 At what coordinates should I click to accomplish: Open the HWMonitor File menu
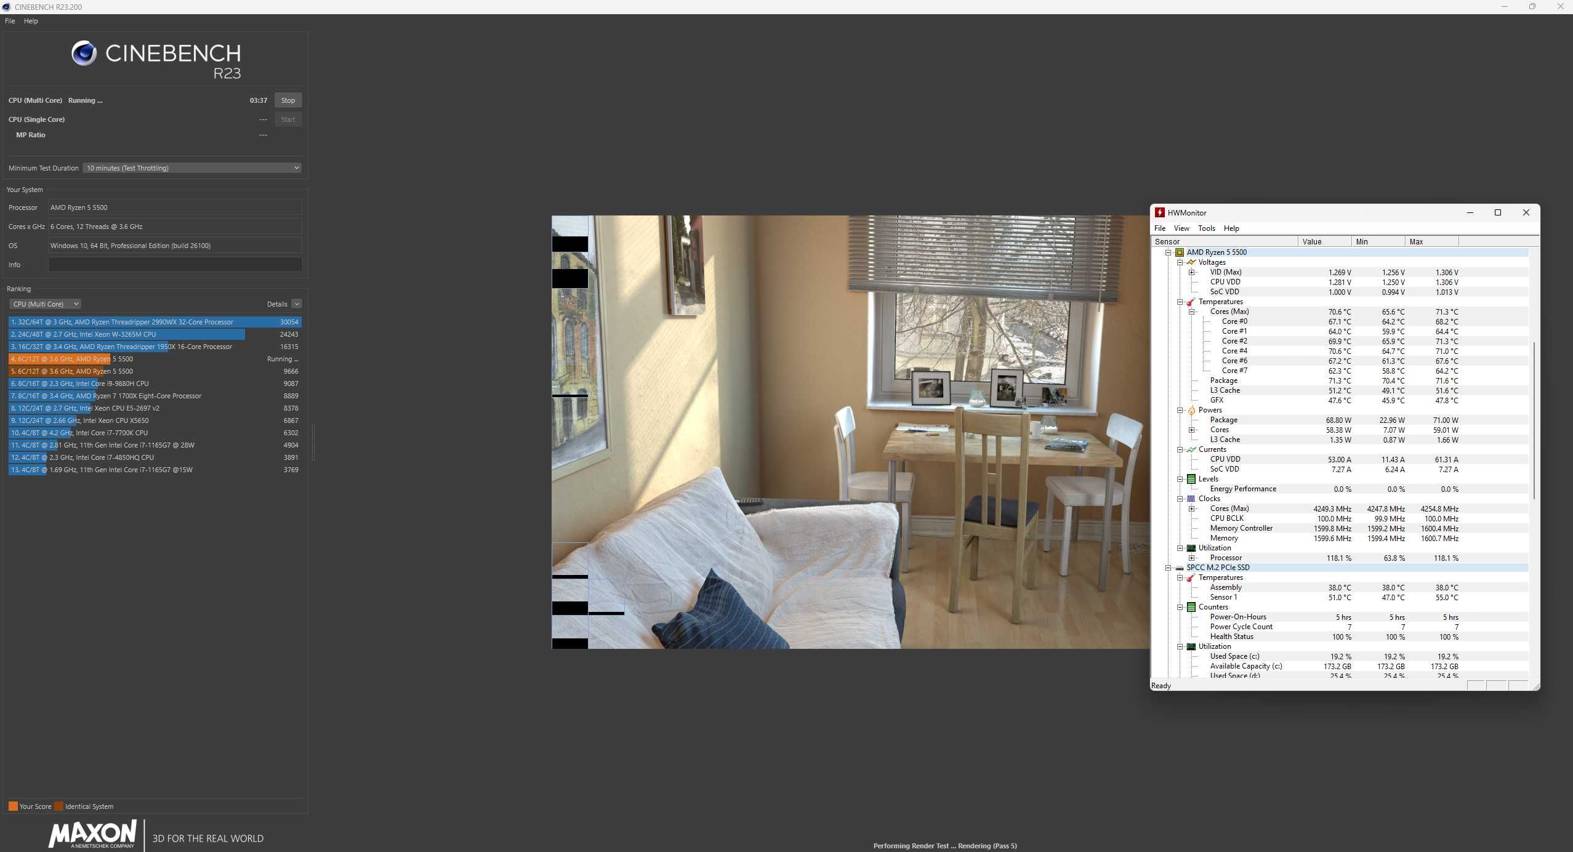1160,228
